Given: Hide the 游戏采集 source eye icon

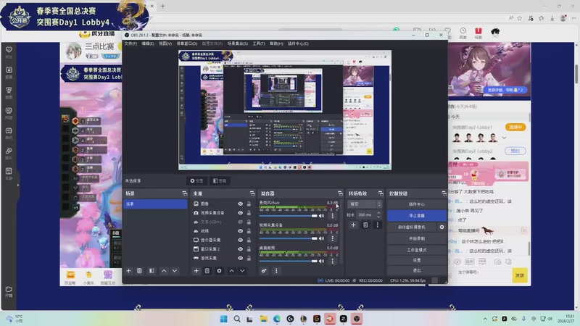Looking at the screenshot, I should click(241, 259).
